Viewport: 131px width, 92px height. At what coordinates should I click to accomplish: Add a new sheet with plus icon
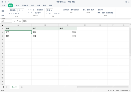[22, 87]
